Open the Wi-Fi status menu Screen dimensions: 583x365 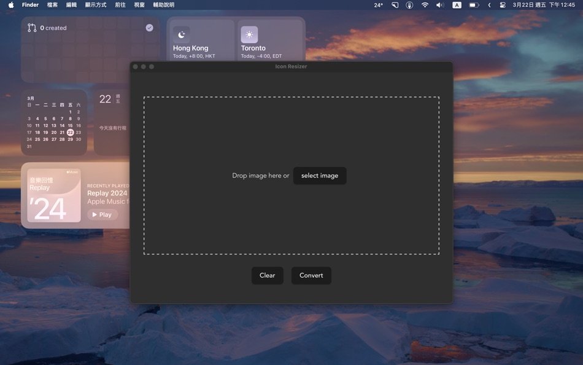pyautogui.click(x=425, y=5)
